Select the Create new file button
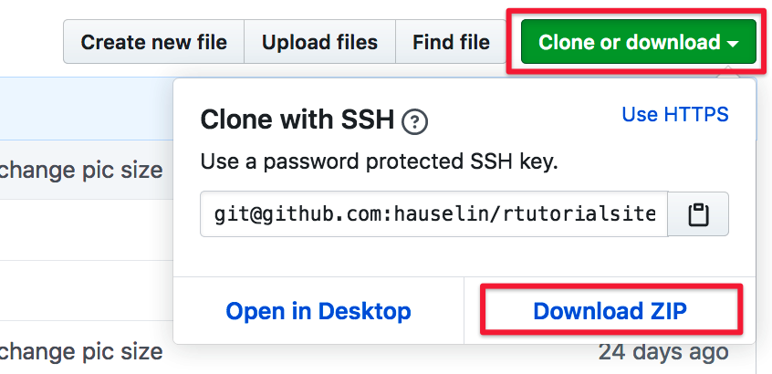Viewport: 772px width, 374px height. (x=153, y=42)
